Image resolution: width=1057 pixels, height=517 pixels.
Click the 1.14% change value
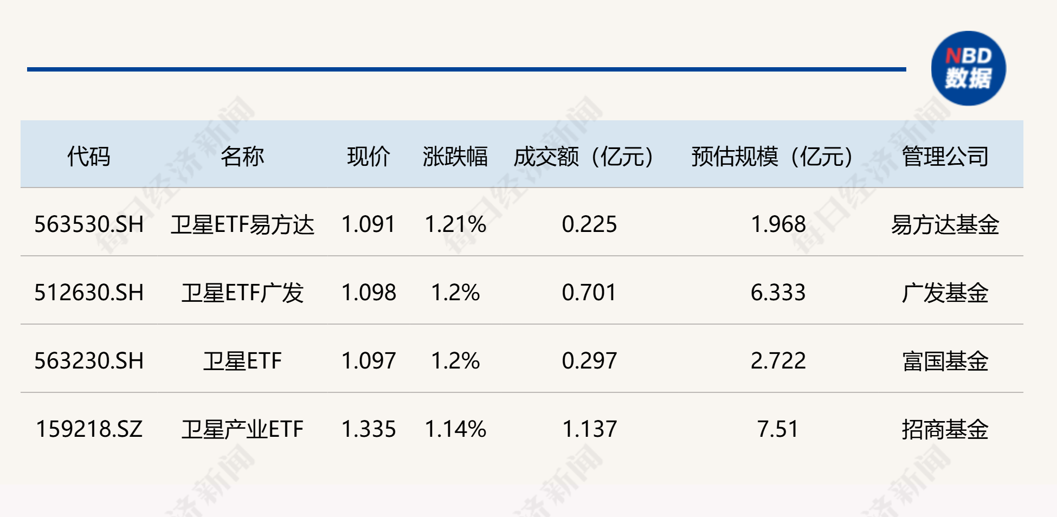tap(455, 429)
